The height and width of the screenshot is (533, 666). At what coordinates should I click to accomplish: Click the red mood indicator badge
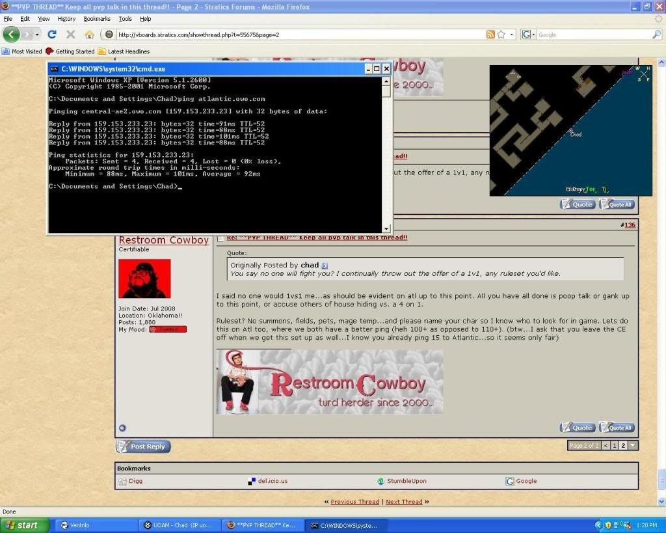pyautogui.click(x=168, y=329)
